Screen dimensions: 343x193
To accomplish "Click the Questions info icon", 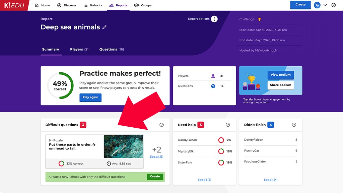I will pos(213,86).
